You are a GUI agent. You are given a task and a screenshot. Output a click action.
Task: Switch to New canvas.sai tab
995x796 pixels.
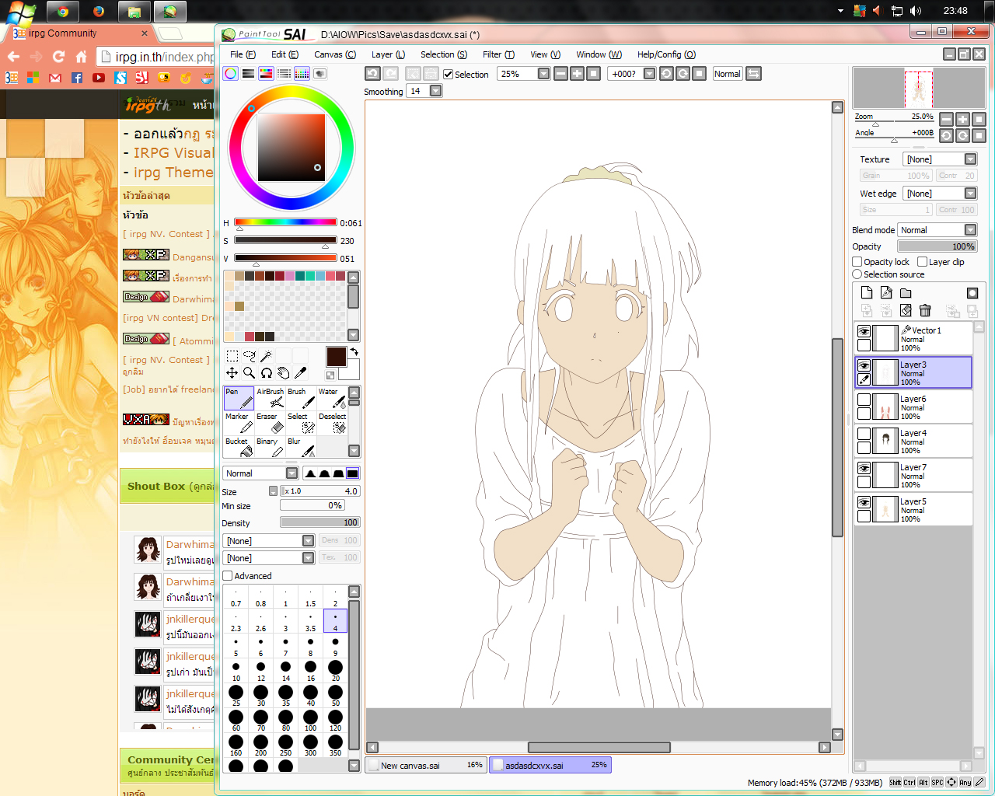click(426, 765)
